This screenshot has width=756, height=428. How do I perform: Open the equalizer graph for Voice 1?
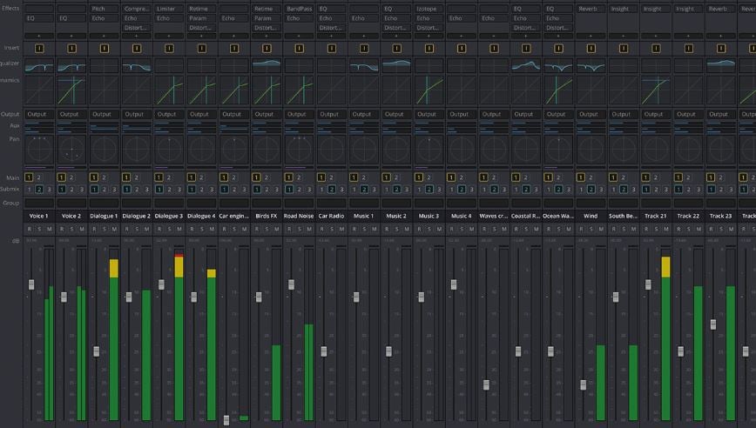coord(39,65)
